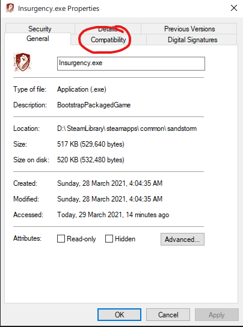Tick the Hidden attribute checkbox
This screenshot has height=327, width=243.
coord(109,238)
